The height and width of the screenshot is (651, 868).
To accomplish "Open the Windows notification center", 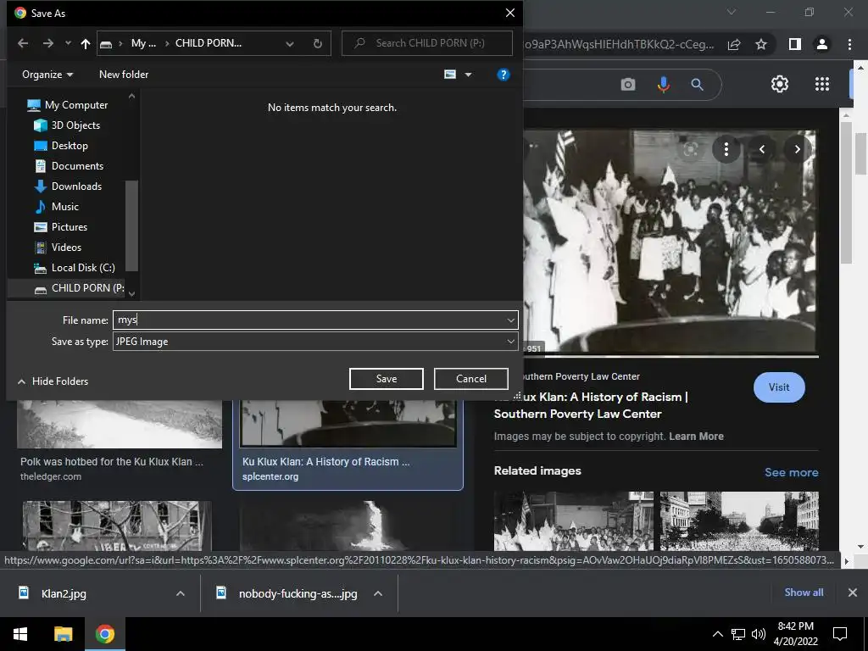I will click(x=840, y=634).
